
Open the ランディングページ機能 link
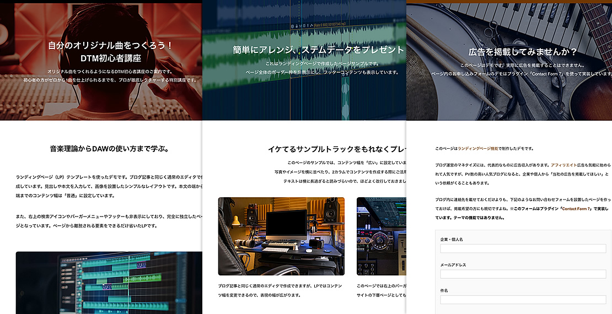(x=477, y=149)
